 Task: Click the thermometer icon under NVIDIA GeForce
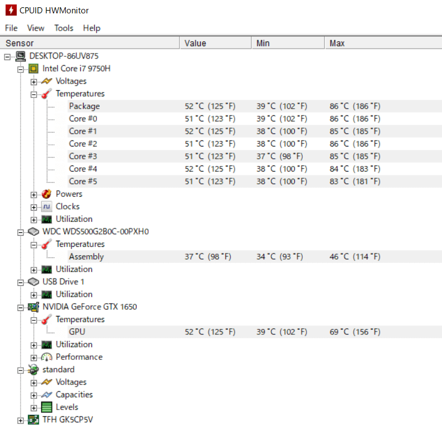point(46,319)
